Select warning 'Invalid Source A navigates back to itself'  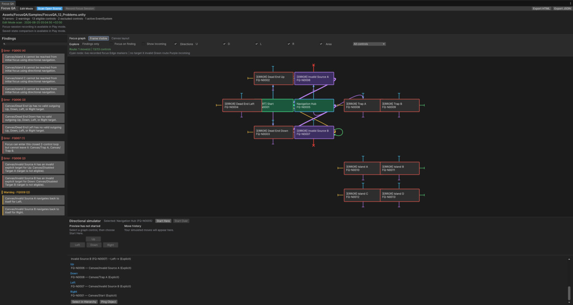coord(33,200)
